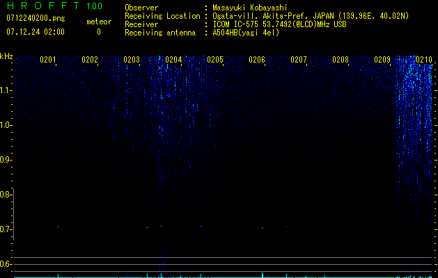Click the 0206 time marker
438x278 pixels.
pyautogui.click(x=257, y=60)
